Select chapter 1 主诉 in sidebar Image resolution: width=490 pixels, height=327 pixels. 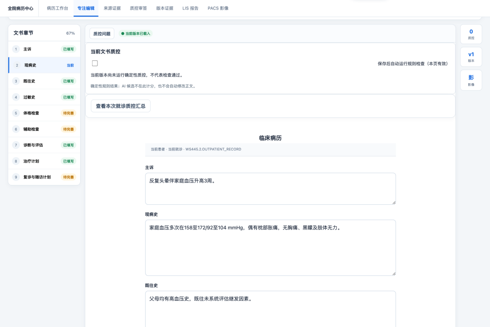44,49
